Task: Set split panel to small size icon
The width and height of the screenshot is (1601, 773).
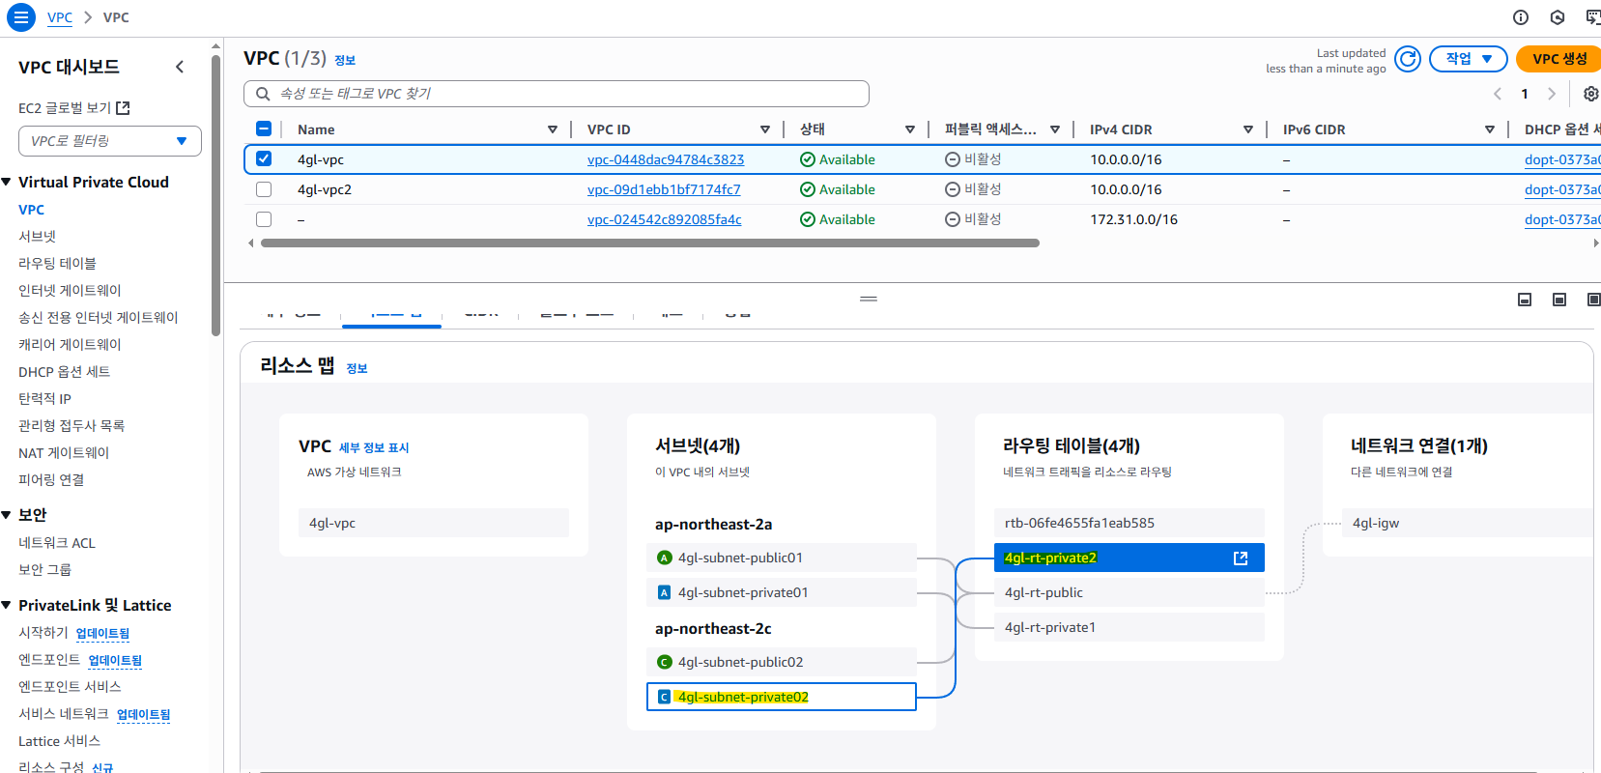Action: (x=1525, y=300)
